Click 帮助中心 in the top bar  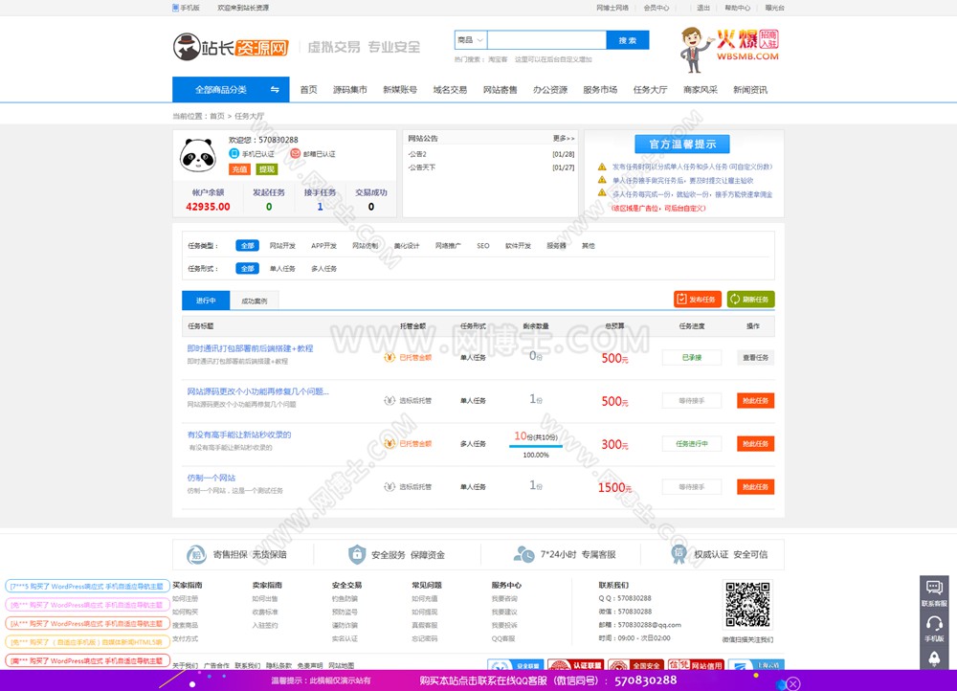pyautogui.click(x=737, y=8)
